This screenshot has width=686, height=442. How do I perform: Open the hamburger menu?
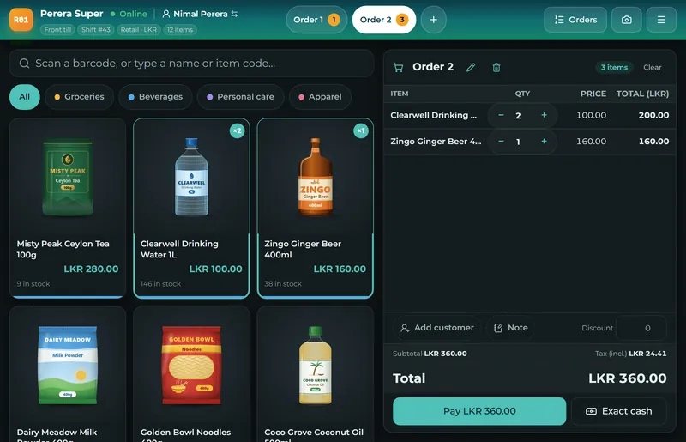tap(661, 20)
